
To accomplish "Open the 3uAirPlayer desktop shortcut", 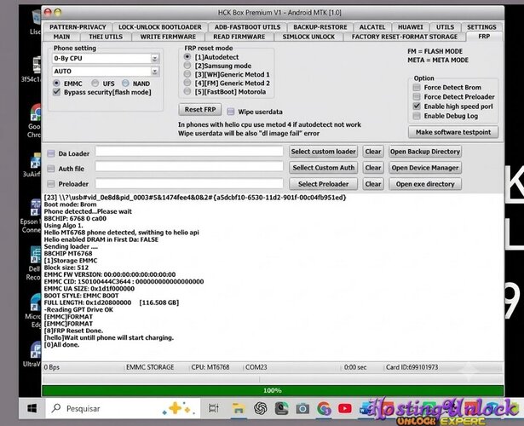I will point(32,164).
